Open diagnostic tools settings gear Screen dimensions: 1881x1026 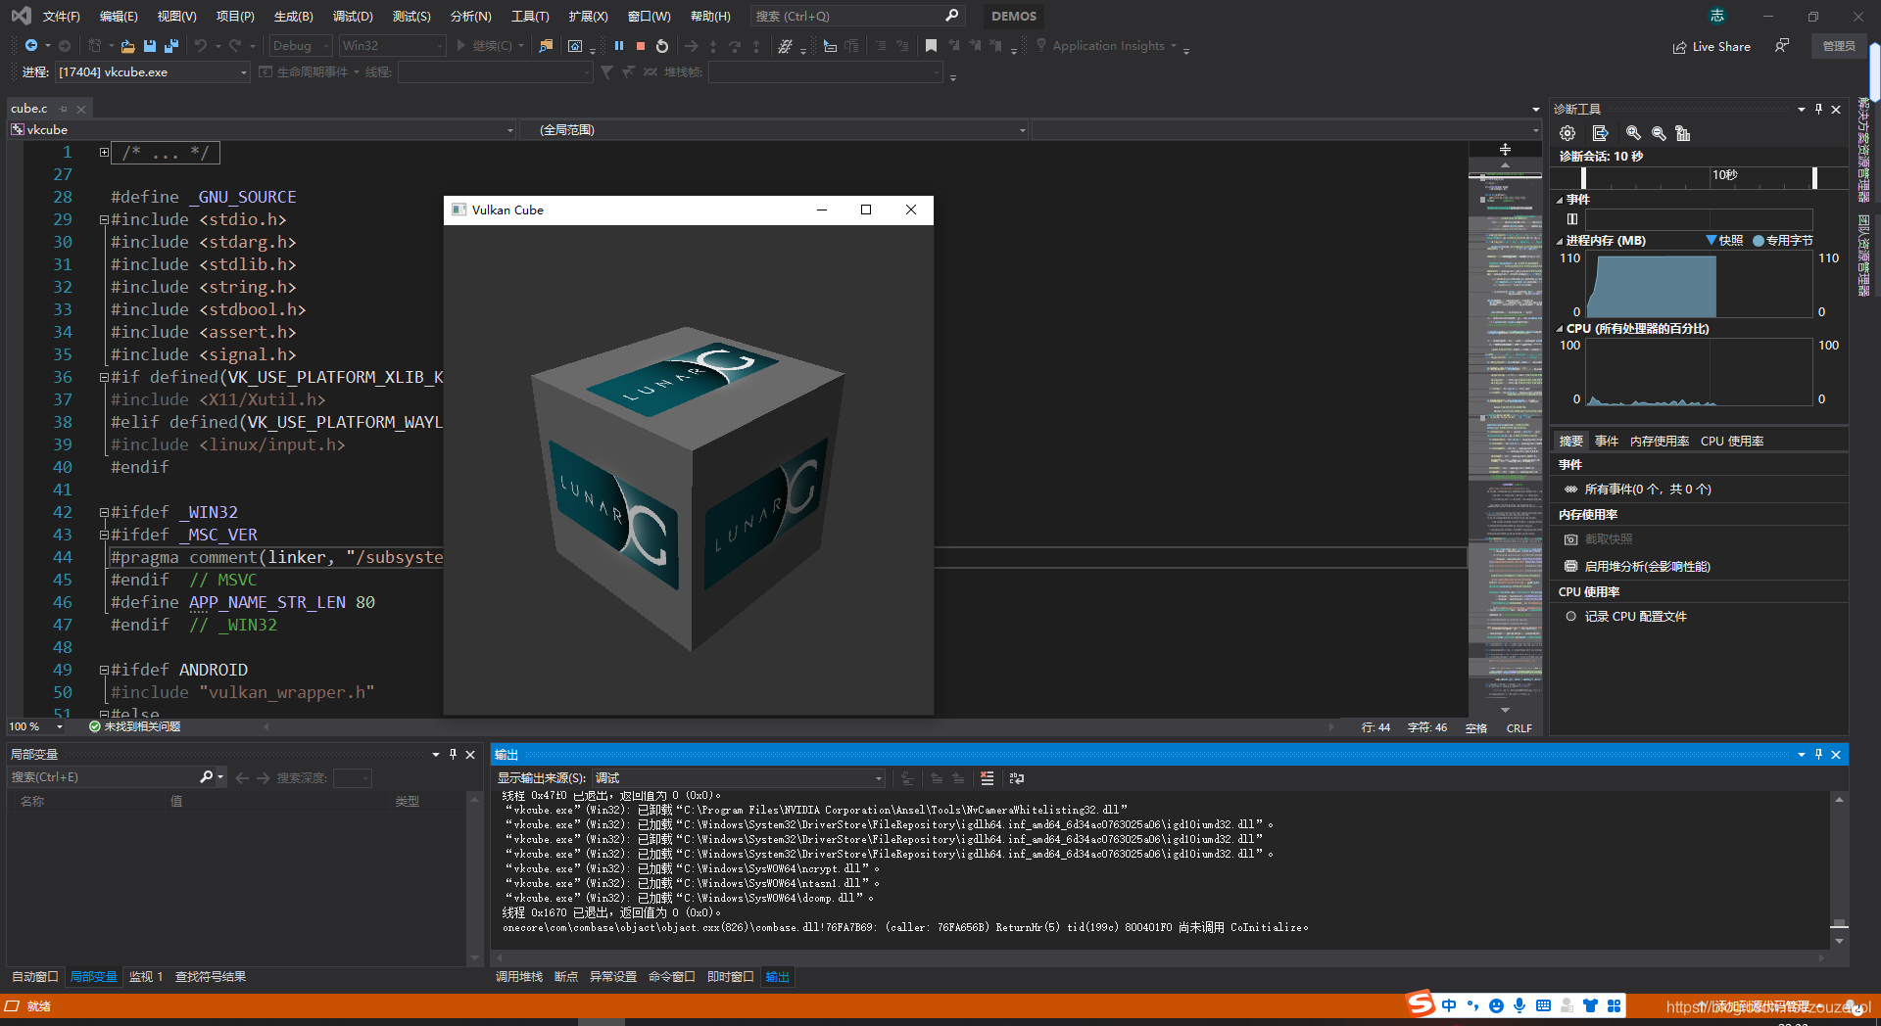[1567, 133]
